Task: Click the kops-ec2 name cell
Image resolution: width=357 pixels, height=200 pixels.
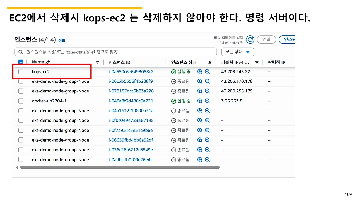Action: pyautogui.click(x=41, y=72)
